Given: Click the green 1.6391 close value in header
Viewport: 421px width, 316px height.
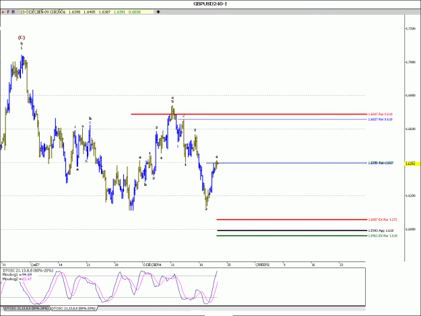Looking at the screenshot, I should click(x=119, y=12).
